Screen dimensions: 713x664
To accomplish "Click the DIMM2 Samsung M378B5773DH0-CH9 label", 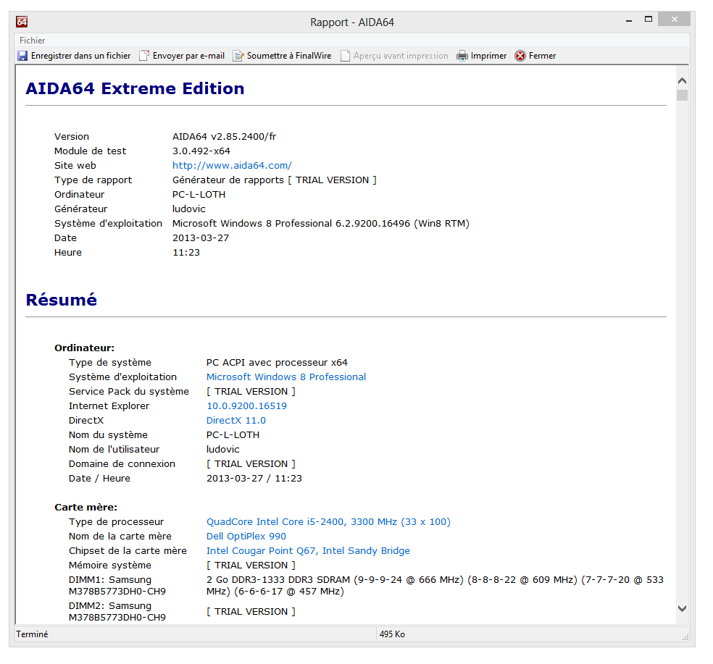I will coord(117,612).
